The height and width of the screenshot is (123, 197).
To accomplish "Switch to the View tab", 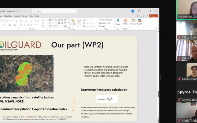I will pos(31,16).
